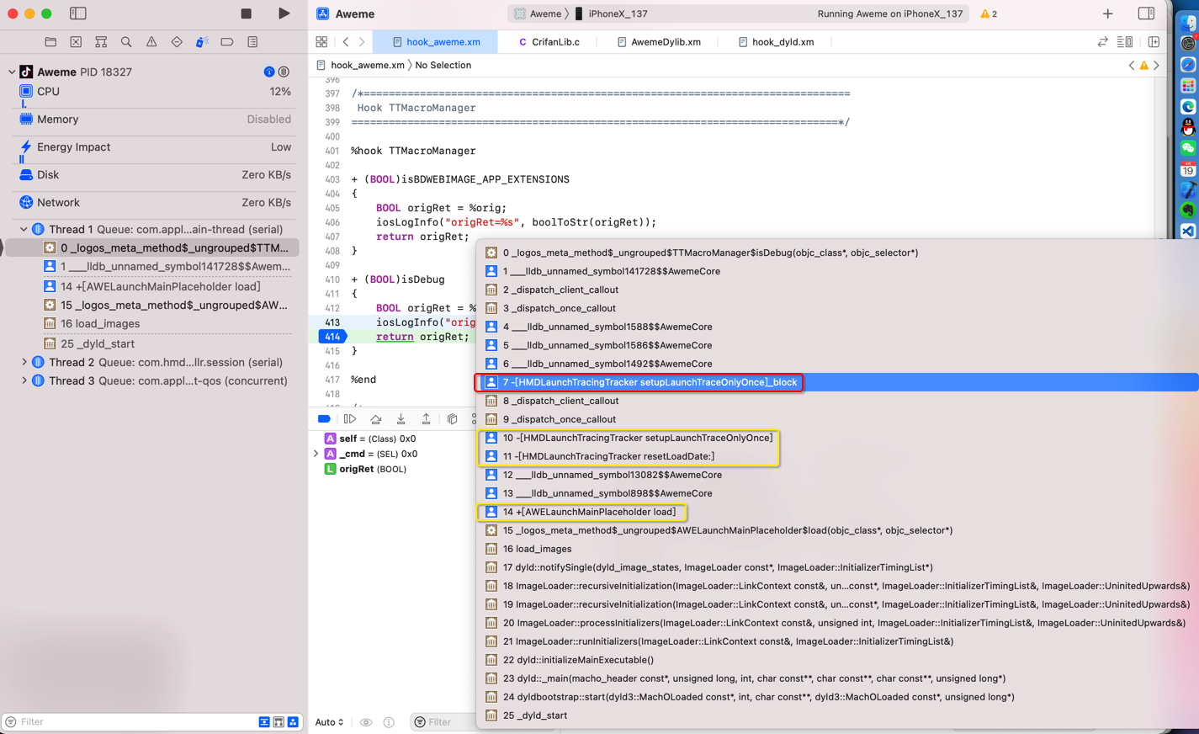Image resolution: width=1199 pixels, height=734 pixels.
Task: Expand the _cmd variable
Action: tap(316, 455)
